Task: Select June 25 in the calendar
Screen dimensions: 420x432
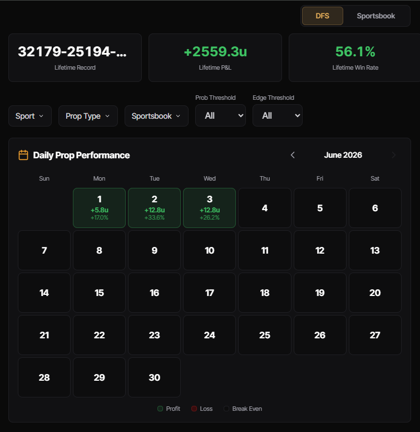Action: coord(265,335)
